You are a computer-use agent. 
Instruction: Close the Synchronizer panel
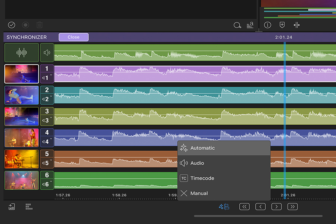[74, 37]
